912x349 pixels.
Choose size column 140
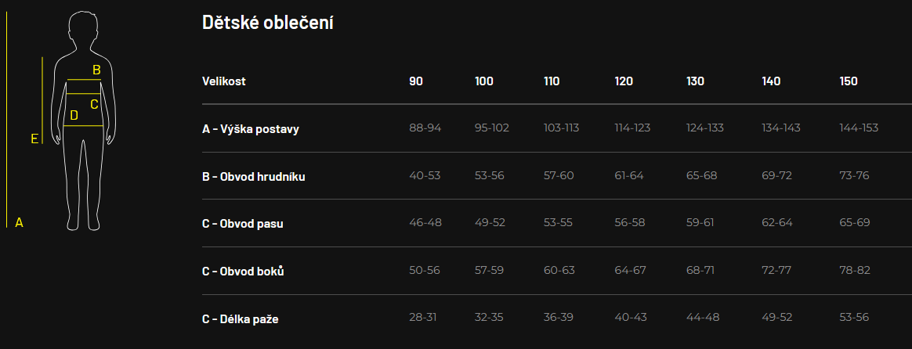[771, 81]
